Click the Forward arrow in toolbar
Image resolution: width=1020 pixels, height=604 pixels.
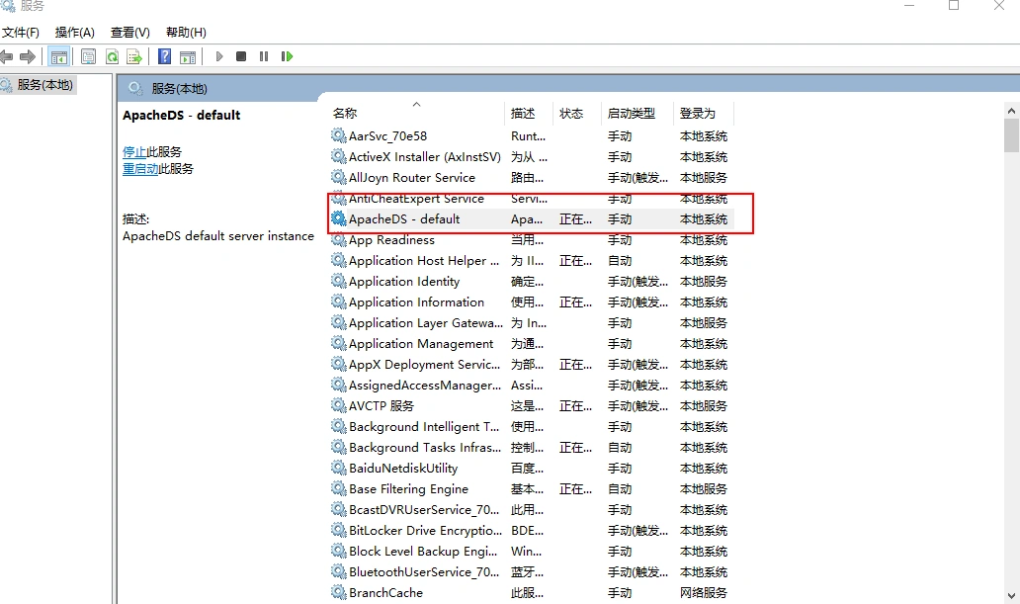pyautogui.click(x=28, y=56)
